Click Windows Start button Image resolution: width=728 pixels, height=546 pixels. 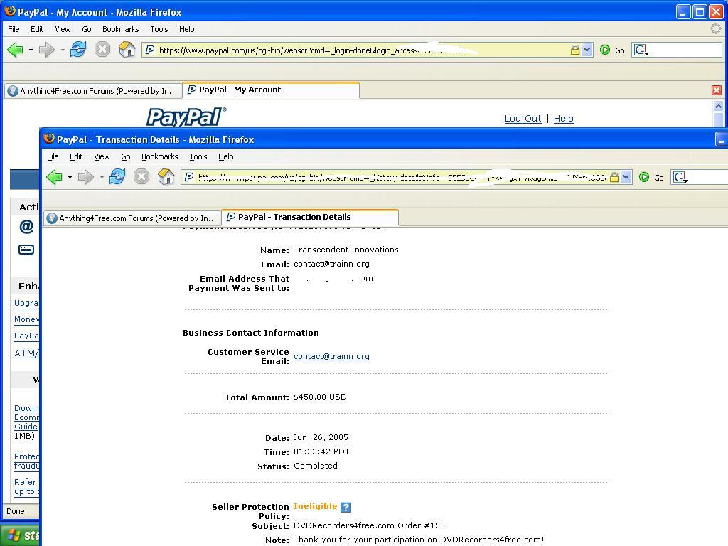(21, 535)
